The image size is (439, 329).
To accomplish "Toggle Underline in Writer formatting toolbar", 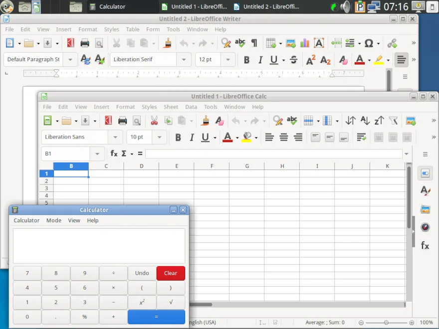I will tap(274, 60).
